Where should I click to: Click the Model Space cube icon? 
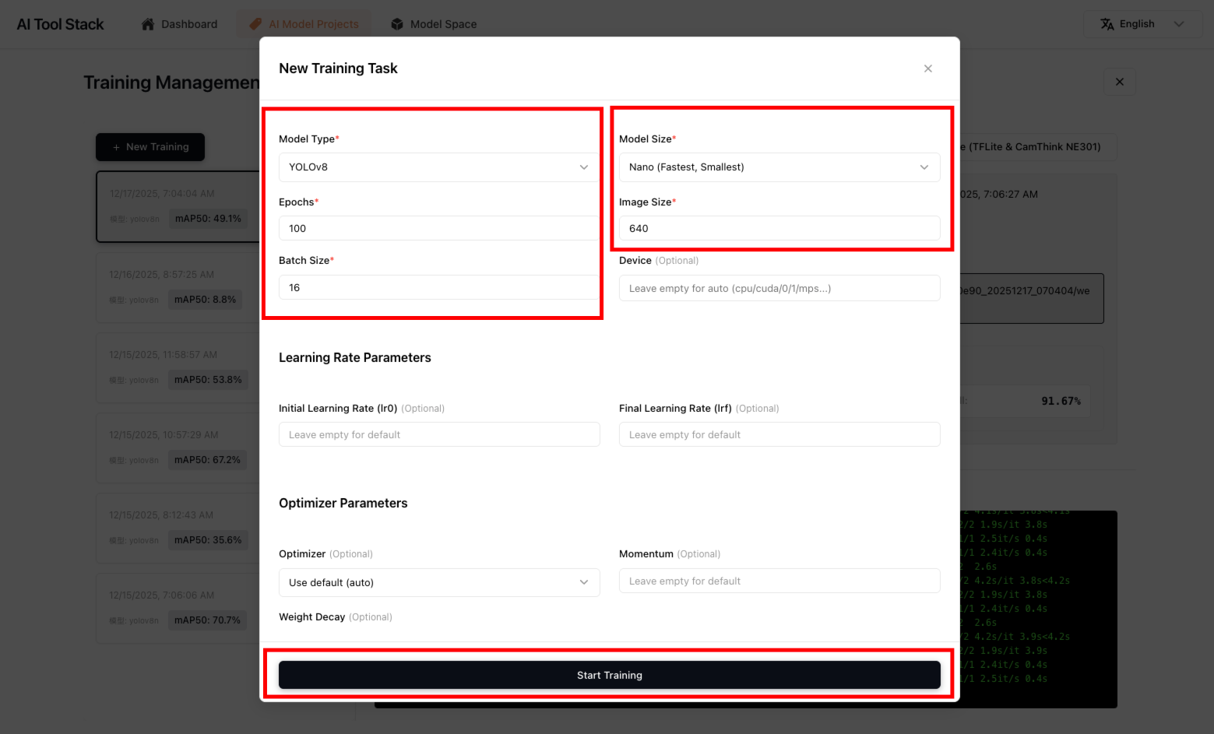tap(397, 24)
